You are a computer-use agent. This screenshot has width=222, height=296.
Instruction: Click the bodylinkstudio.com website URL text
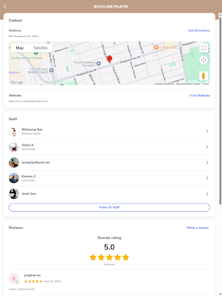coord(28,101)
